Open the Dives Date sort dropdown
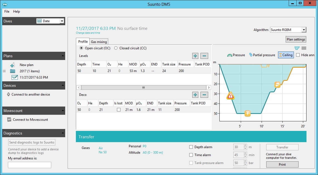 pos(62,21)
